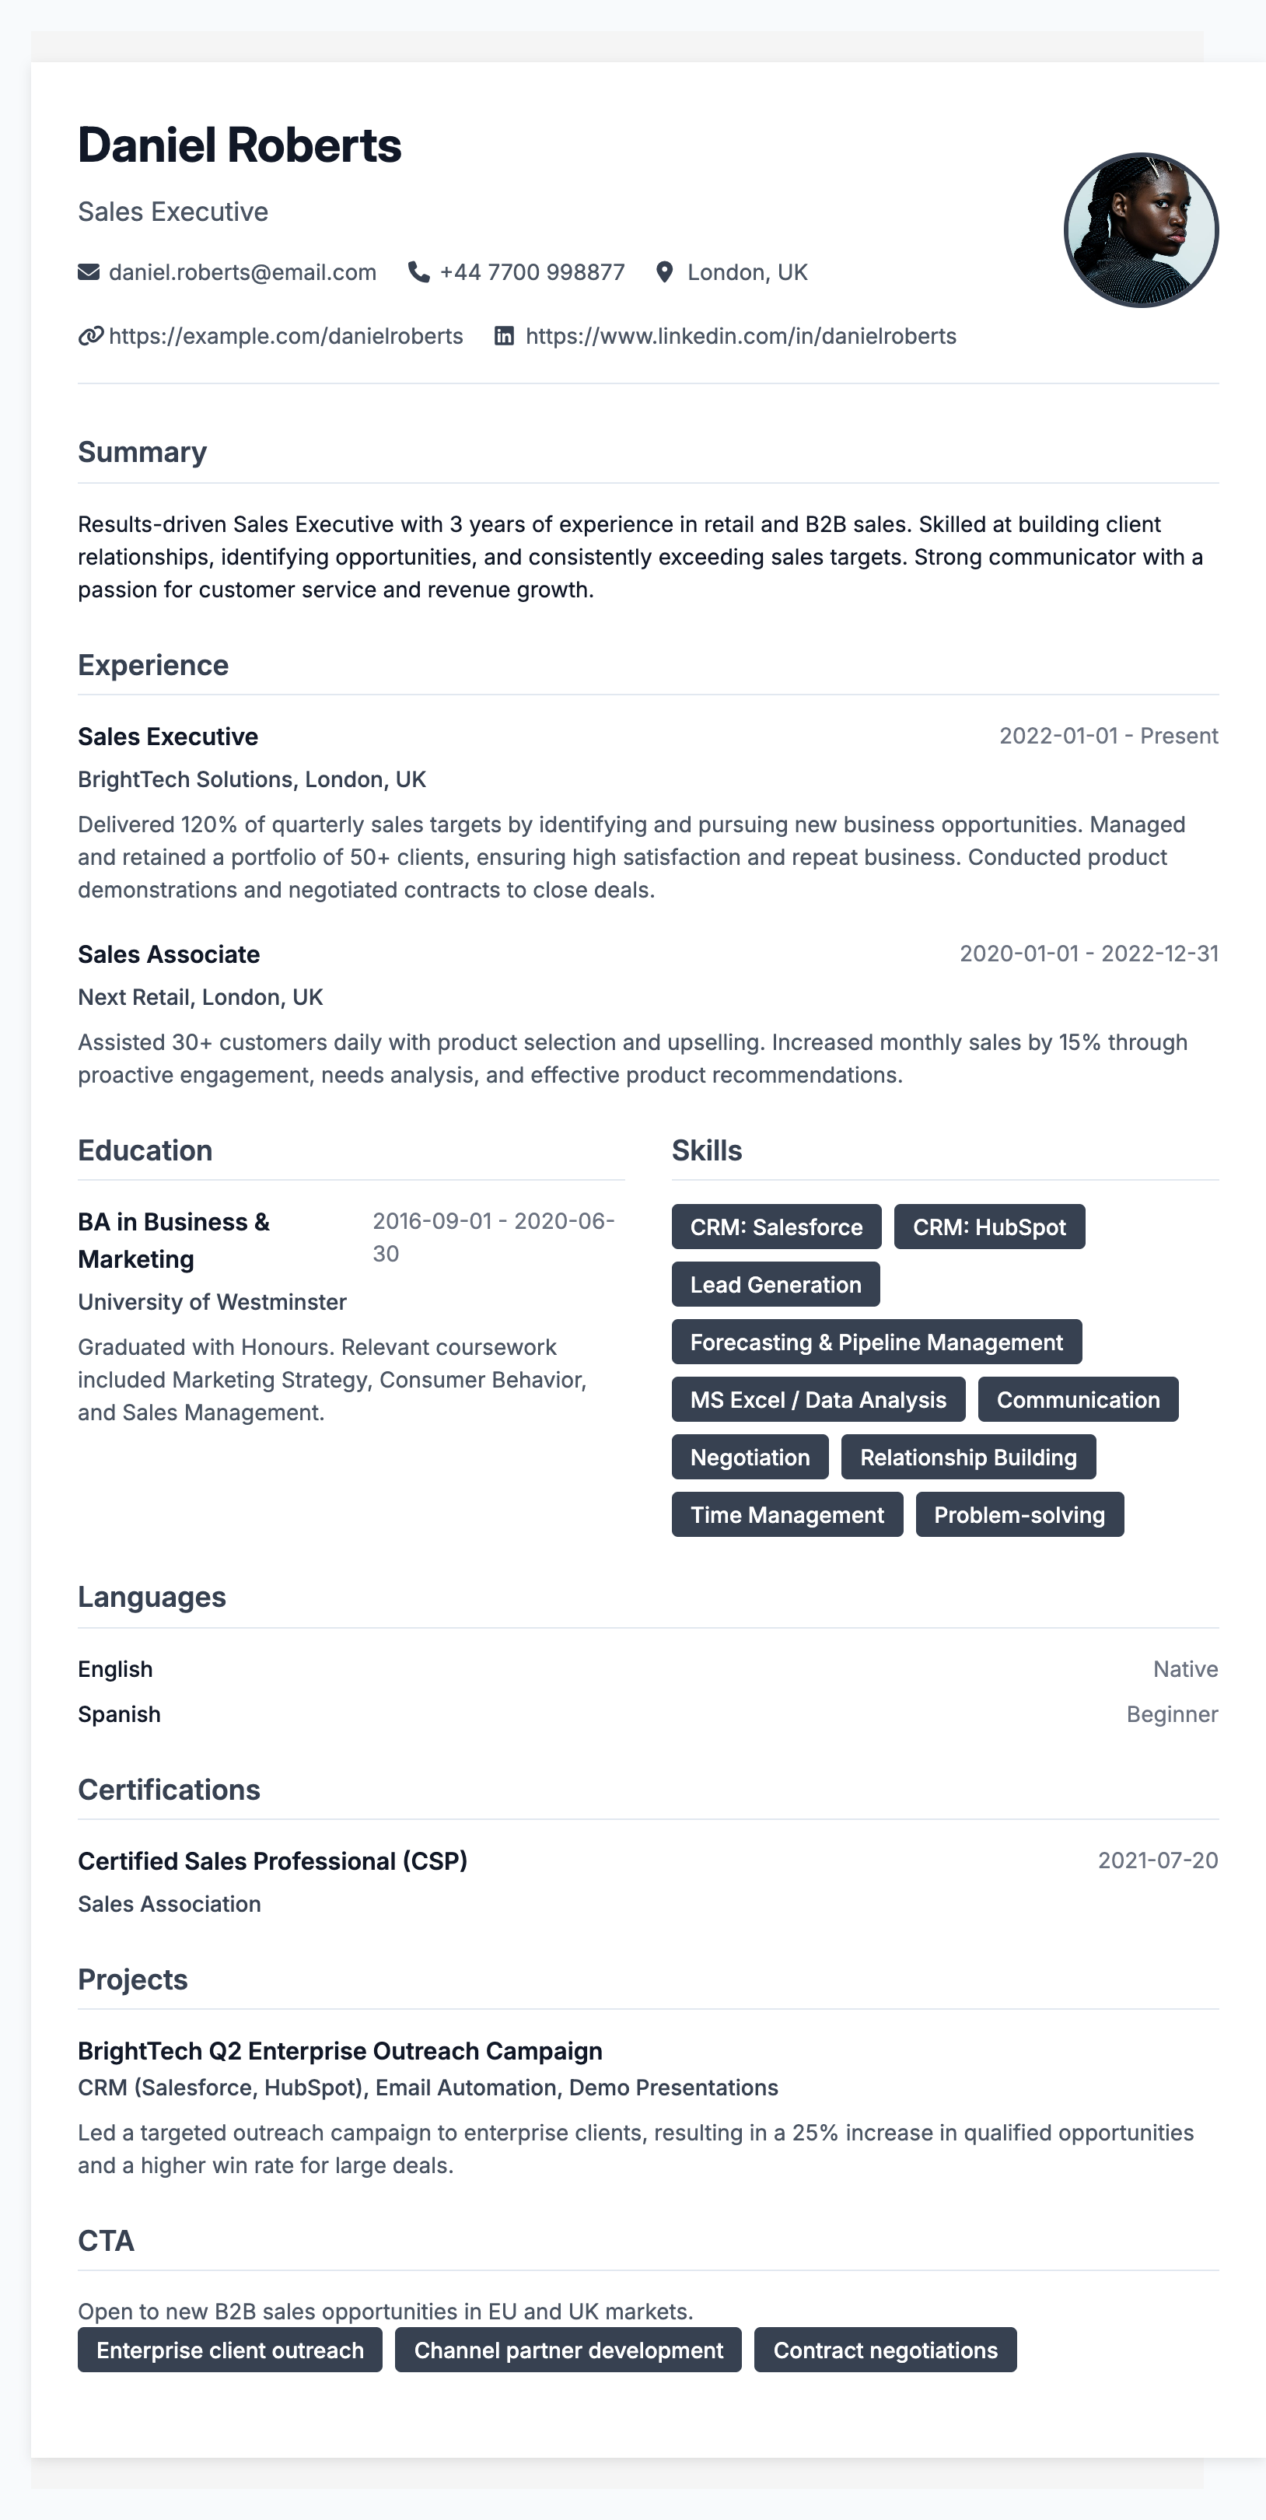This screenshot has width=1266, height=2520.
Task: Click the Problem-solving skill tag
Action: pos(1019,1515)
